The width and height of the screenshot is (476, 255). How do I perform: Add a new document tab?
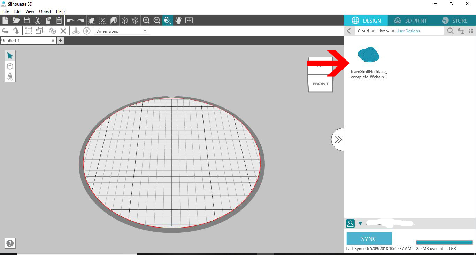[x=60, y=40]
